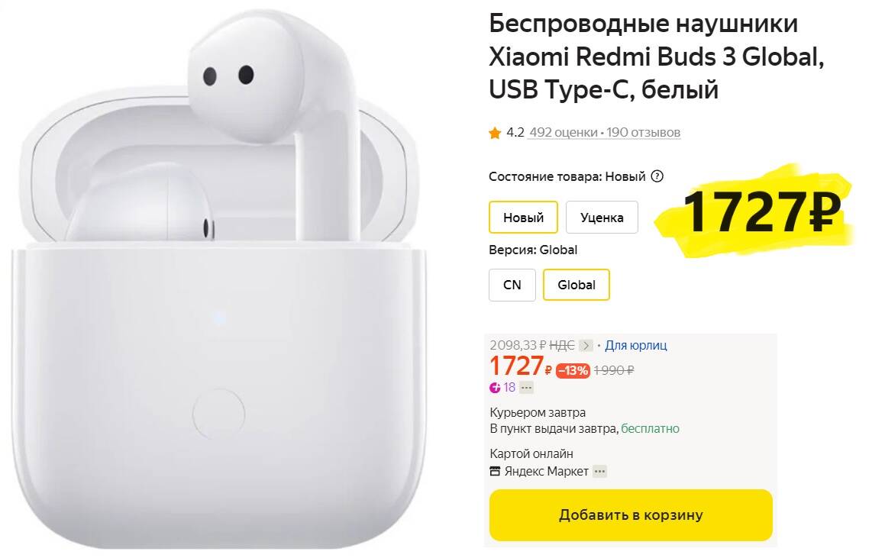885x558 pixels.
Task: Click the crossed-out 1990 ₽ old price
Action: point(613,371)
